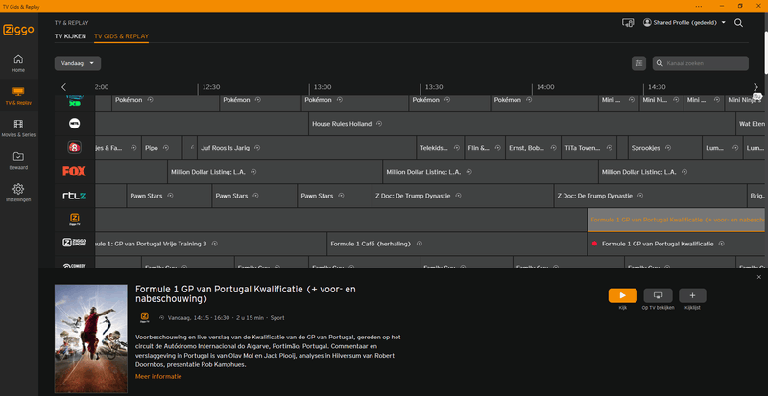Go to later times with right arrow
This screenshot has height=396, width=768.
pyautogui.click(x=756, y=87)
